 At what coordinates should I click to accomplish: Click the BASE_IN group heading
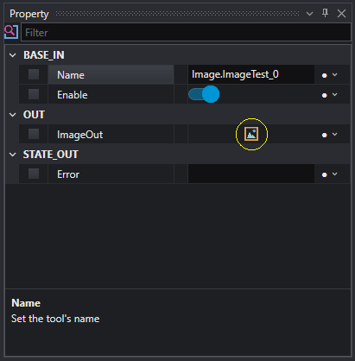coord(44,55)
